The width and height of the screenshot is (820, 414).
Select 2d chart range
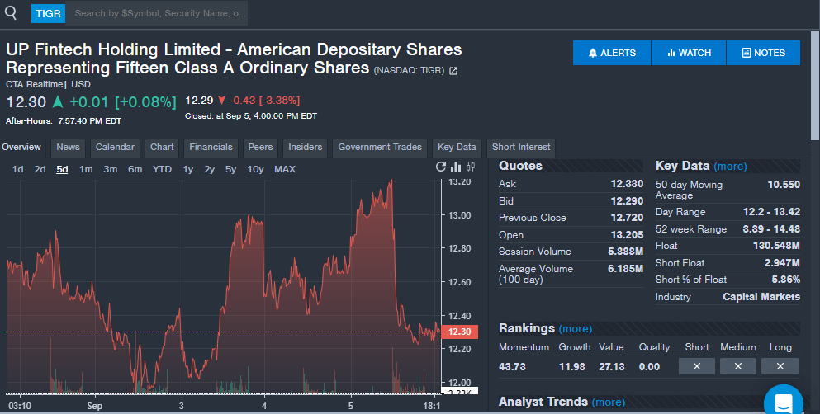(x=40, y=169)
